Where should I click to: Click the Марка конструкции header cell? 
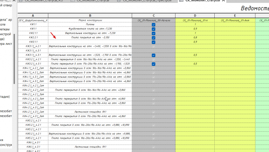pos(90,20)
